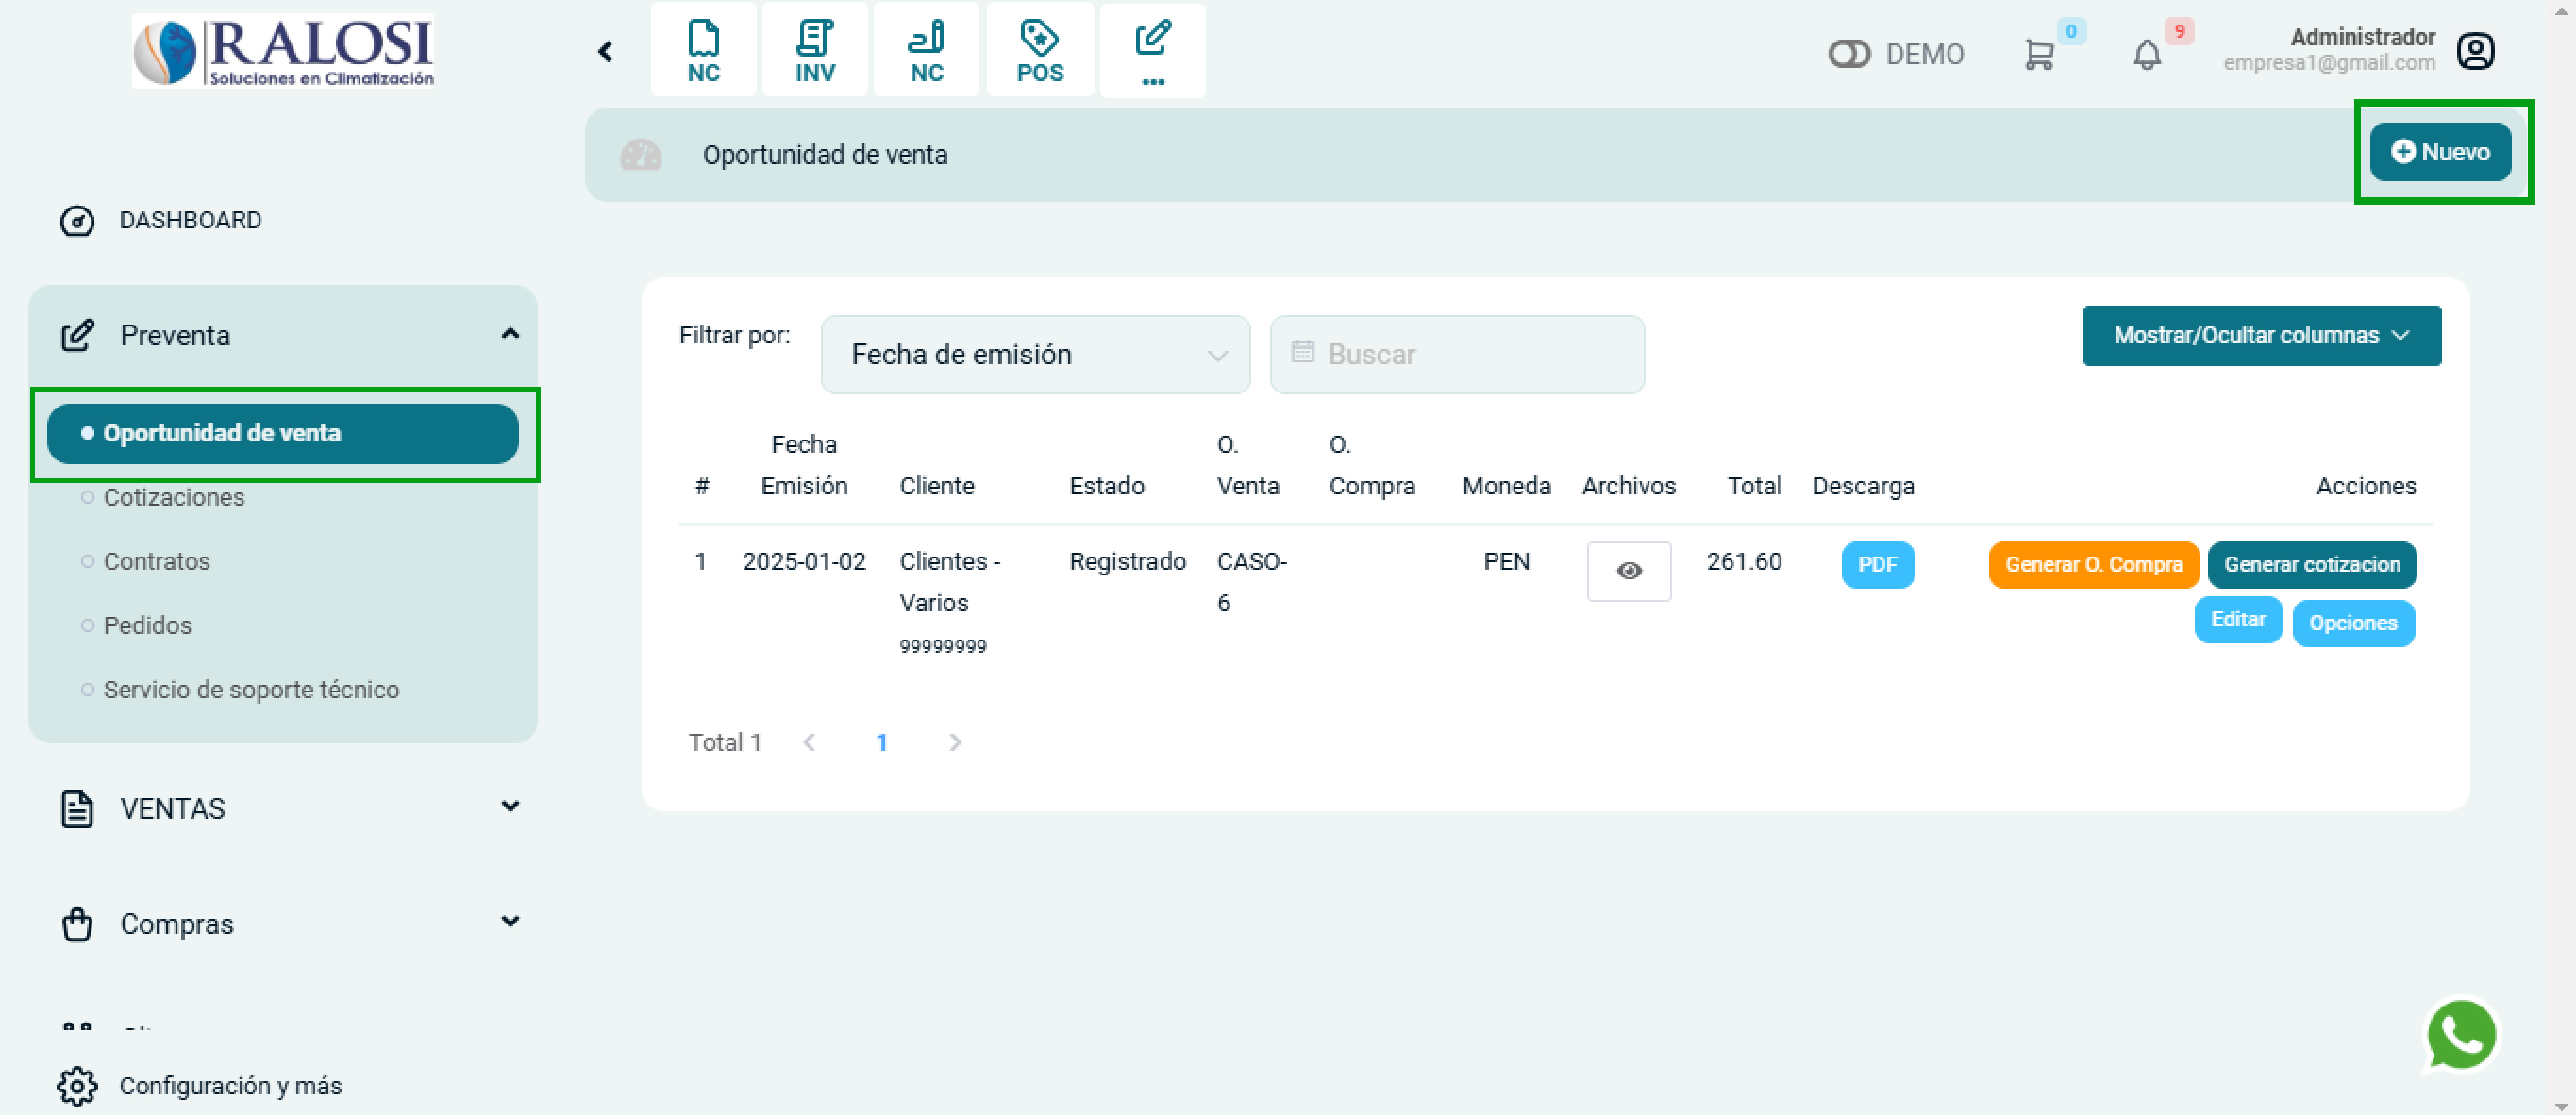Viewport: 2576px width, 1115px height.
Task: Open Fecha de emisión filter dropdown
Action: [1034, 355]
